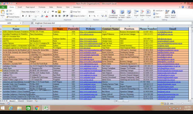Screen dimensions: 193x114
Task: Click the Paste clipboard icon
Action: 2,12
